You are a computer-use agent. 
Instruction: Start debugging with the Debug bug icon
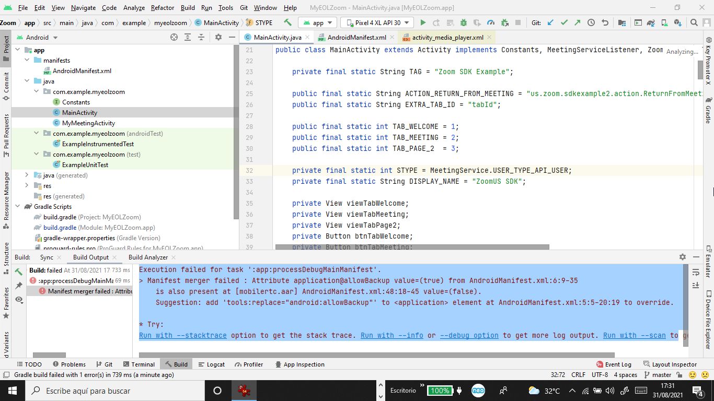(463, 22)
